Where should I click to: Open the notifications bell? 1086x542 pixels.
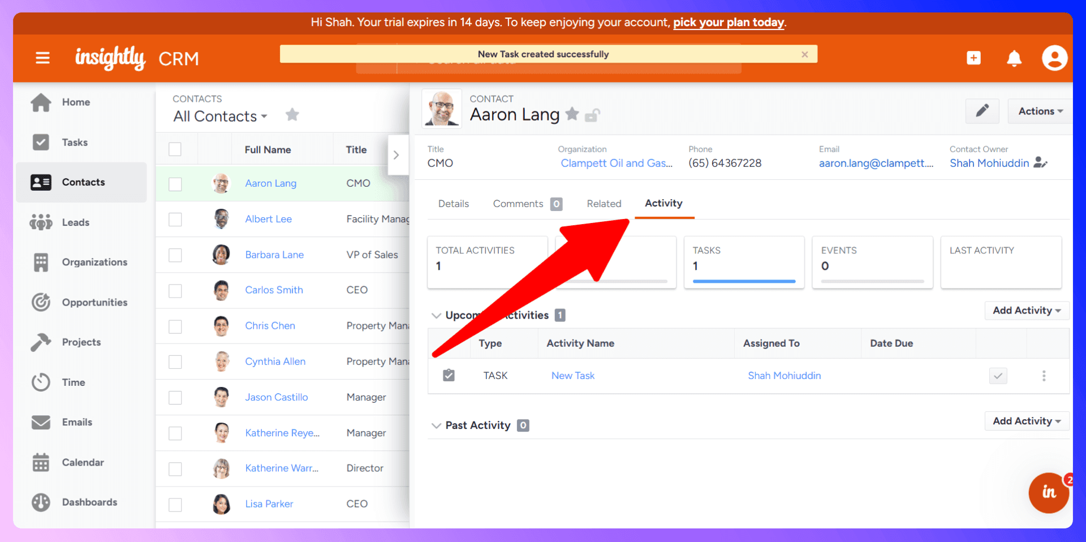tap(1014, 58)
